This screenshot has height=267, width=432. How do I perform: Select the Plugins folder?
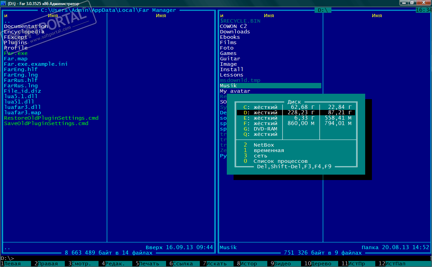coord(16,42)
